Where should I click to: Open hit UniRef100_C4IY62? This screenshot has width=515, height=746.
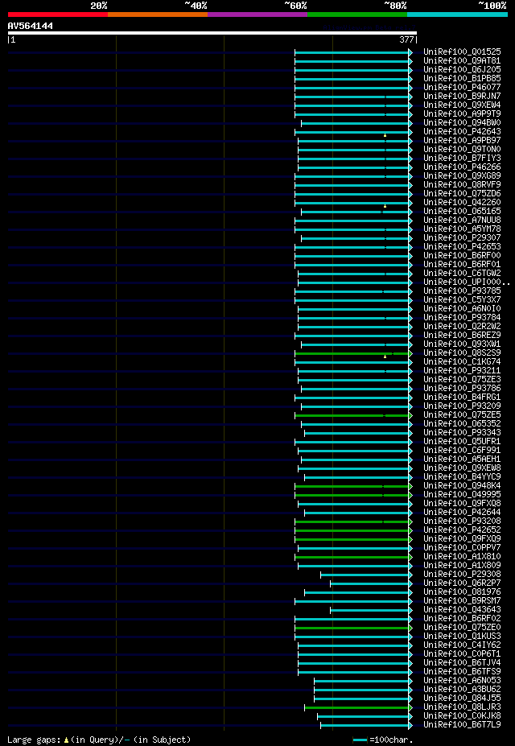click(x=462, y=645)
